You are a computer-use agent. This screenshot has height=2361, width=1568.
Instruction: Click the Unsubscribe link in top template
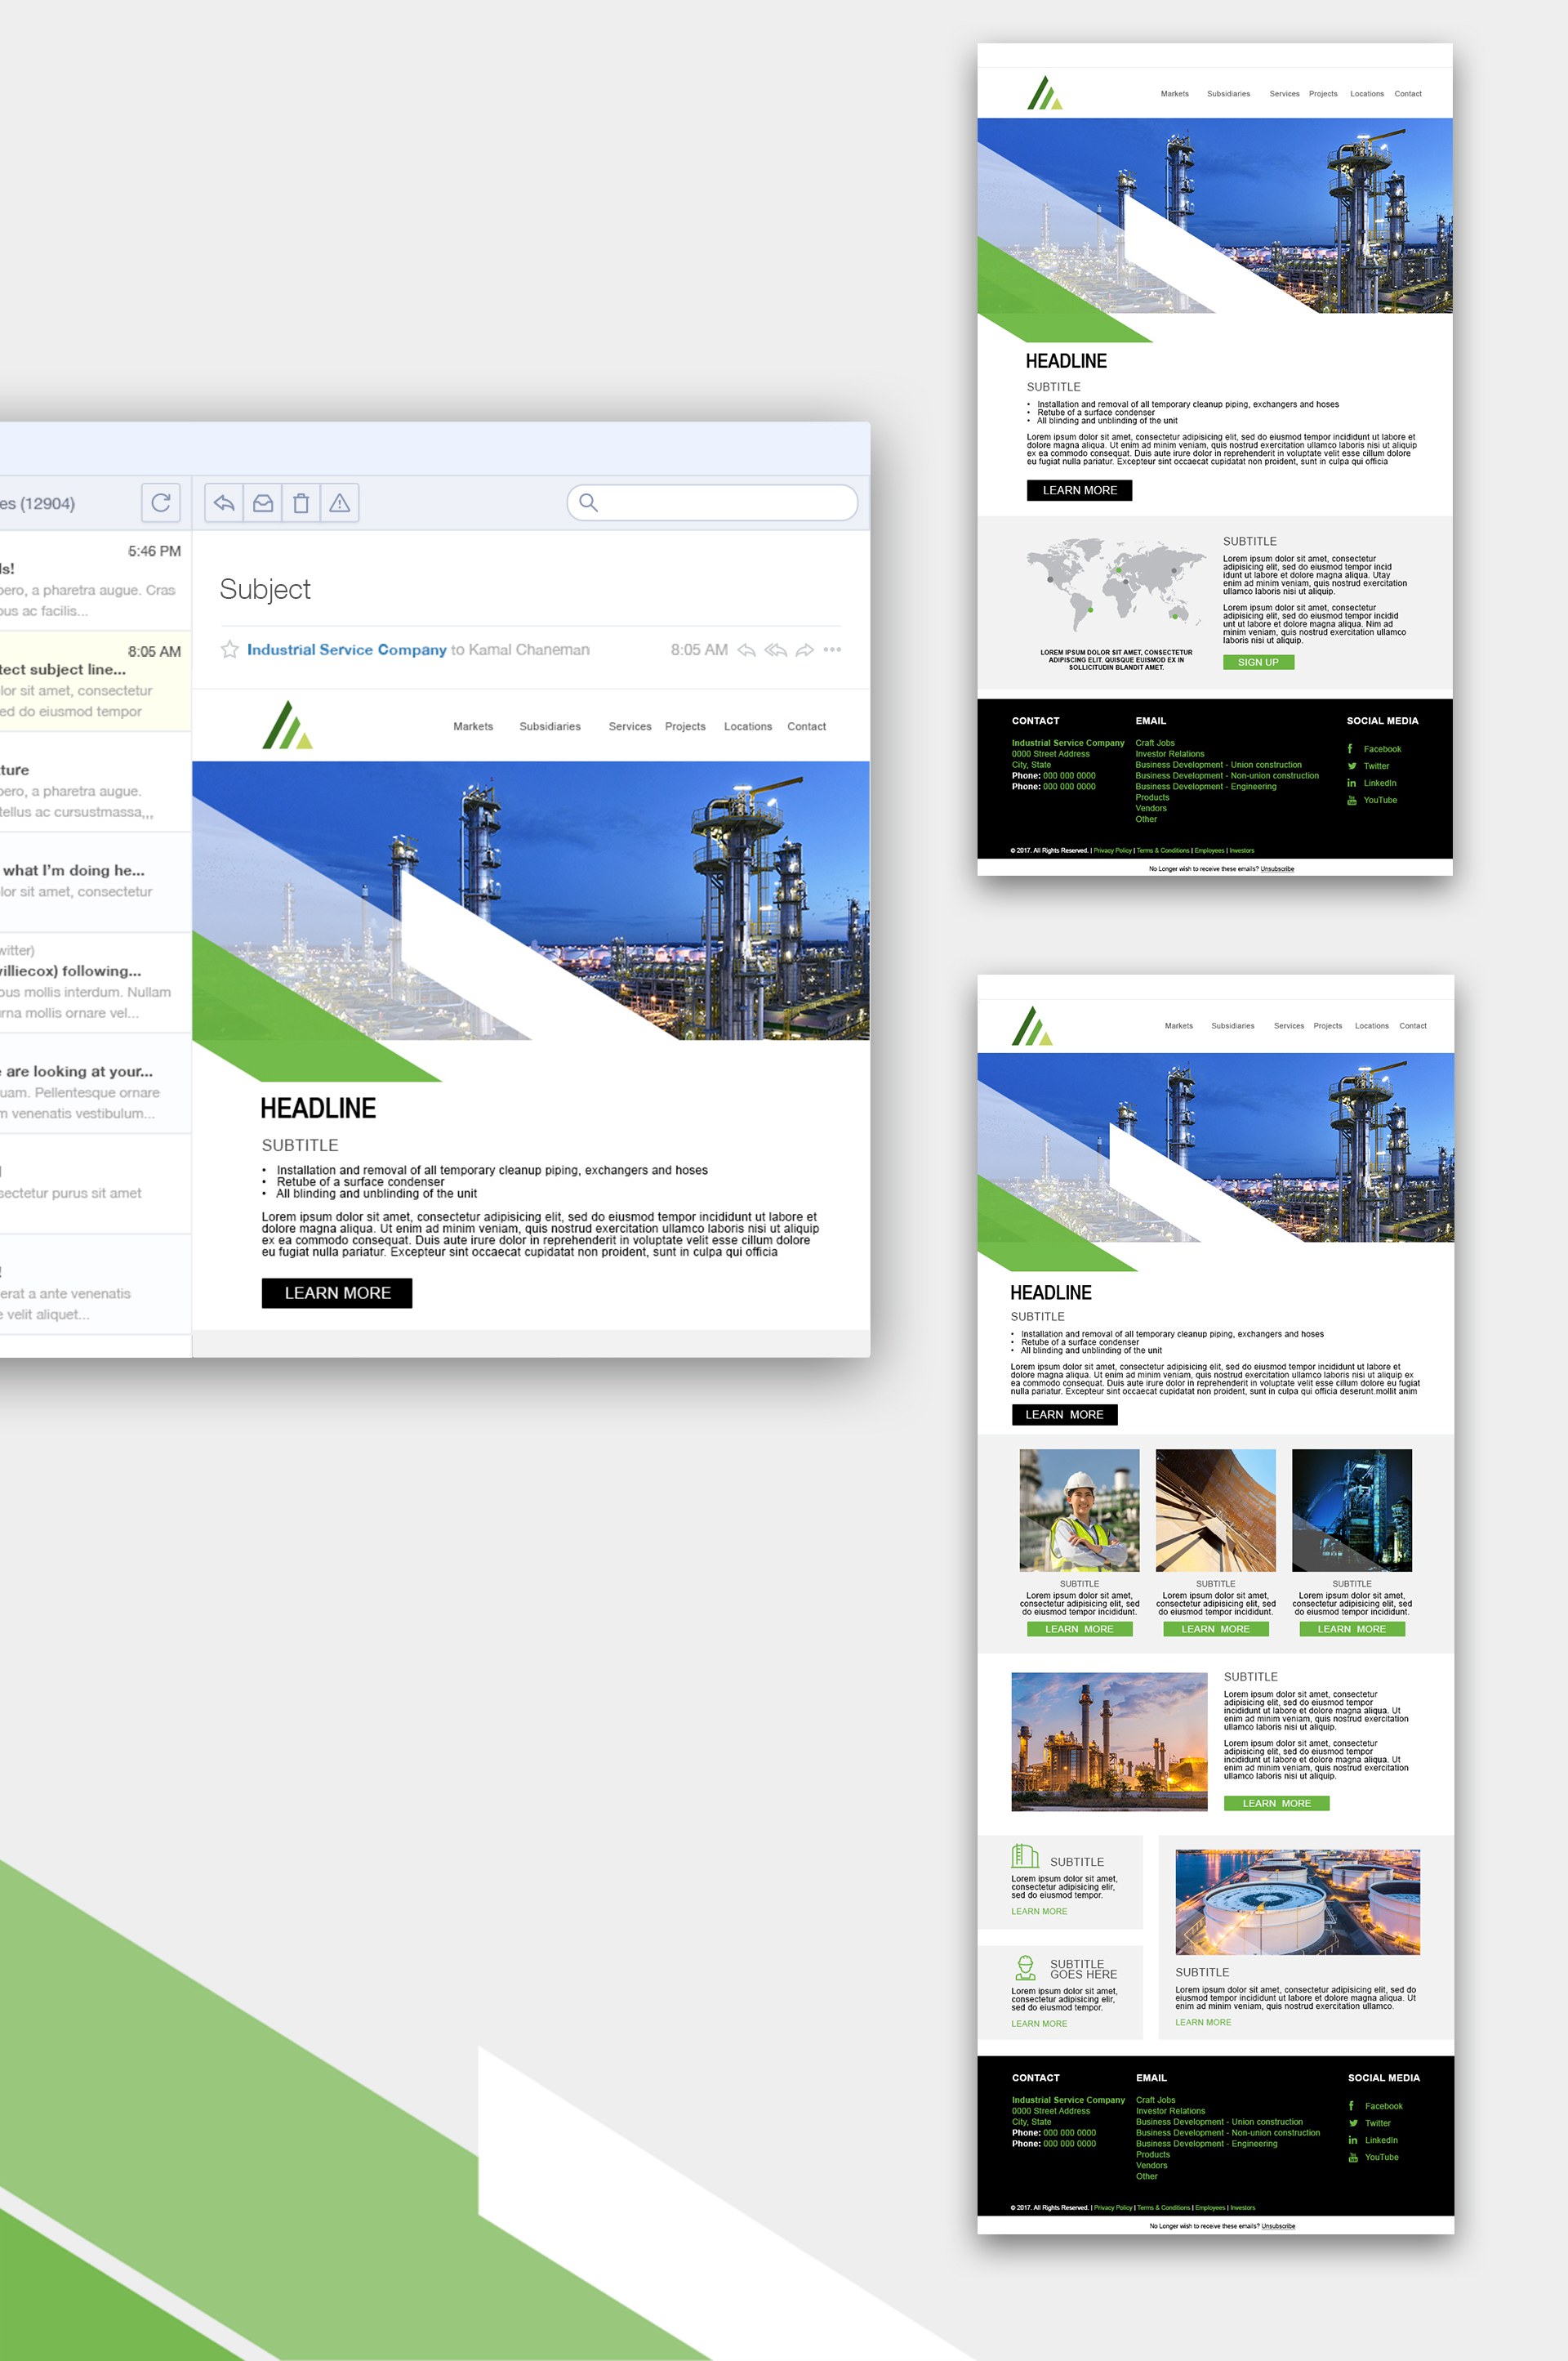pos(1277,868)
